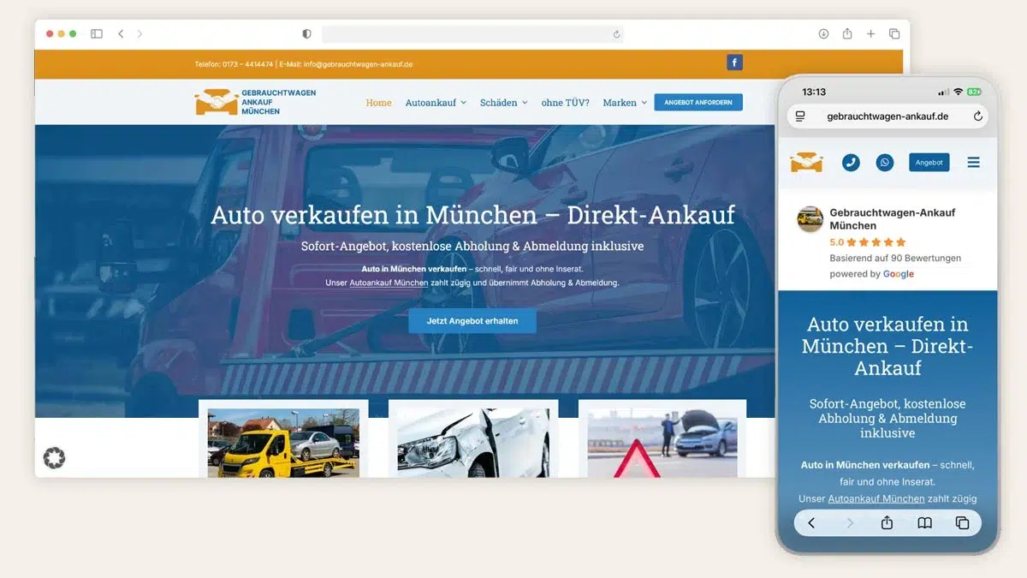The height and width of the screenshot is (578, 1027).
Task: Reload page in mobile address bar
Action: (978, 116)
